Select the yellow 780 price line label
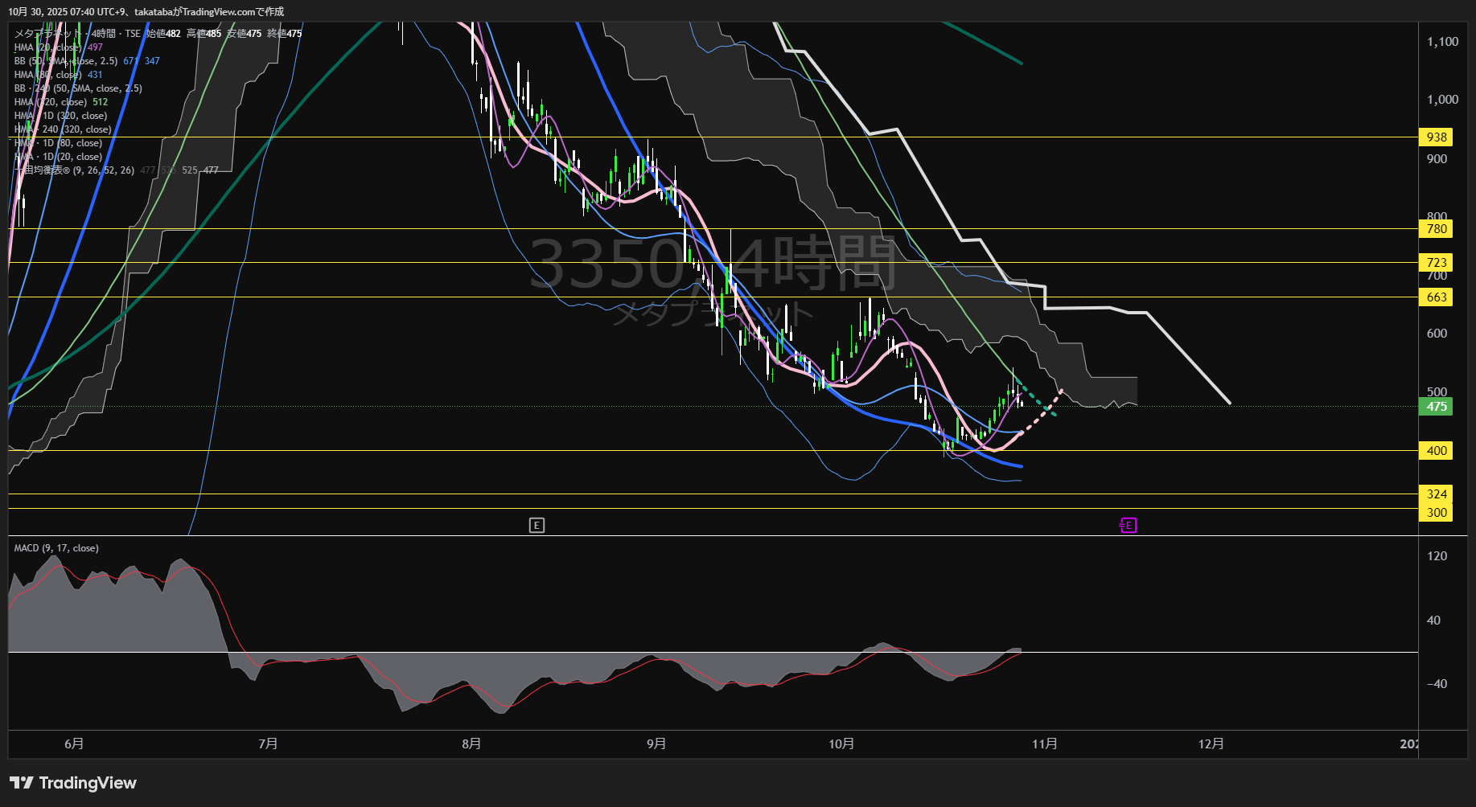This screenshot has width=1476, height=807. pyautogui.click(x=1436, y=229)
